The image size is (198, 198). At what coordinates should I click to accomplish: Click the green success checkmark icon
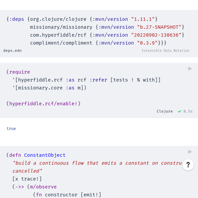pyautogui.click(x=180, y=112)
